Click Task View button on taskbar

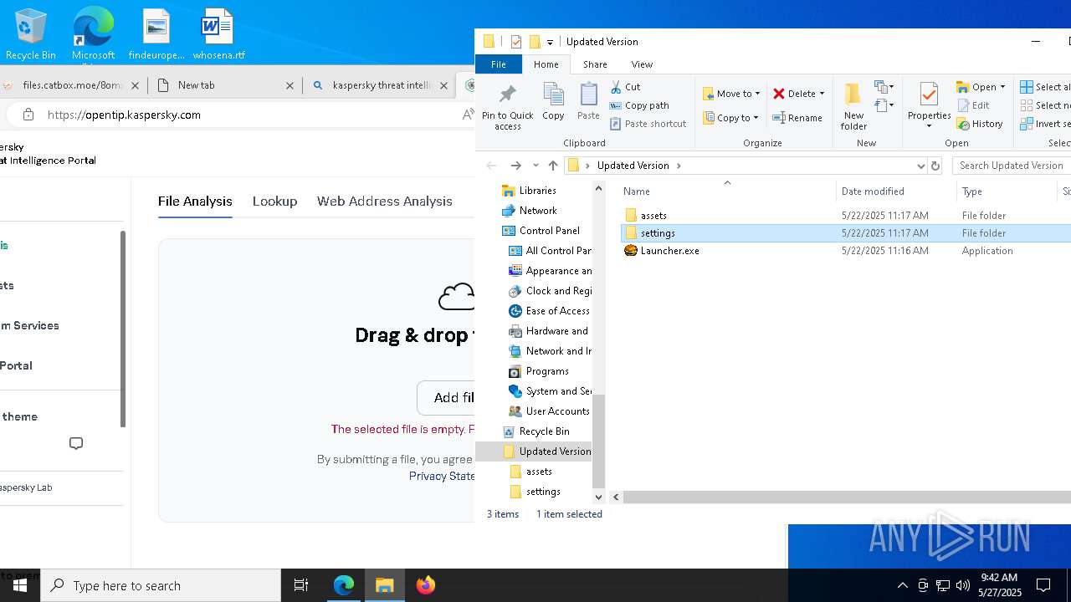301,585
